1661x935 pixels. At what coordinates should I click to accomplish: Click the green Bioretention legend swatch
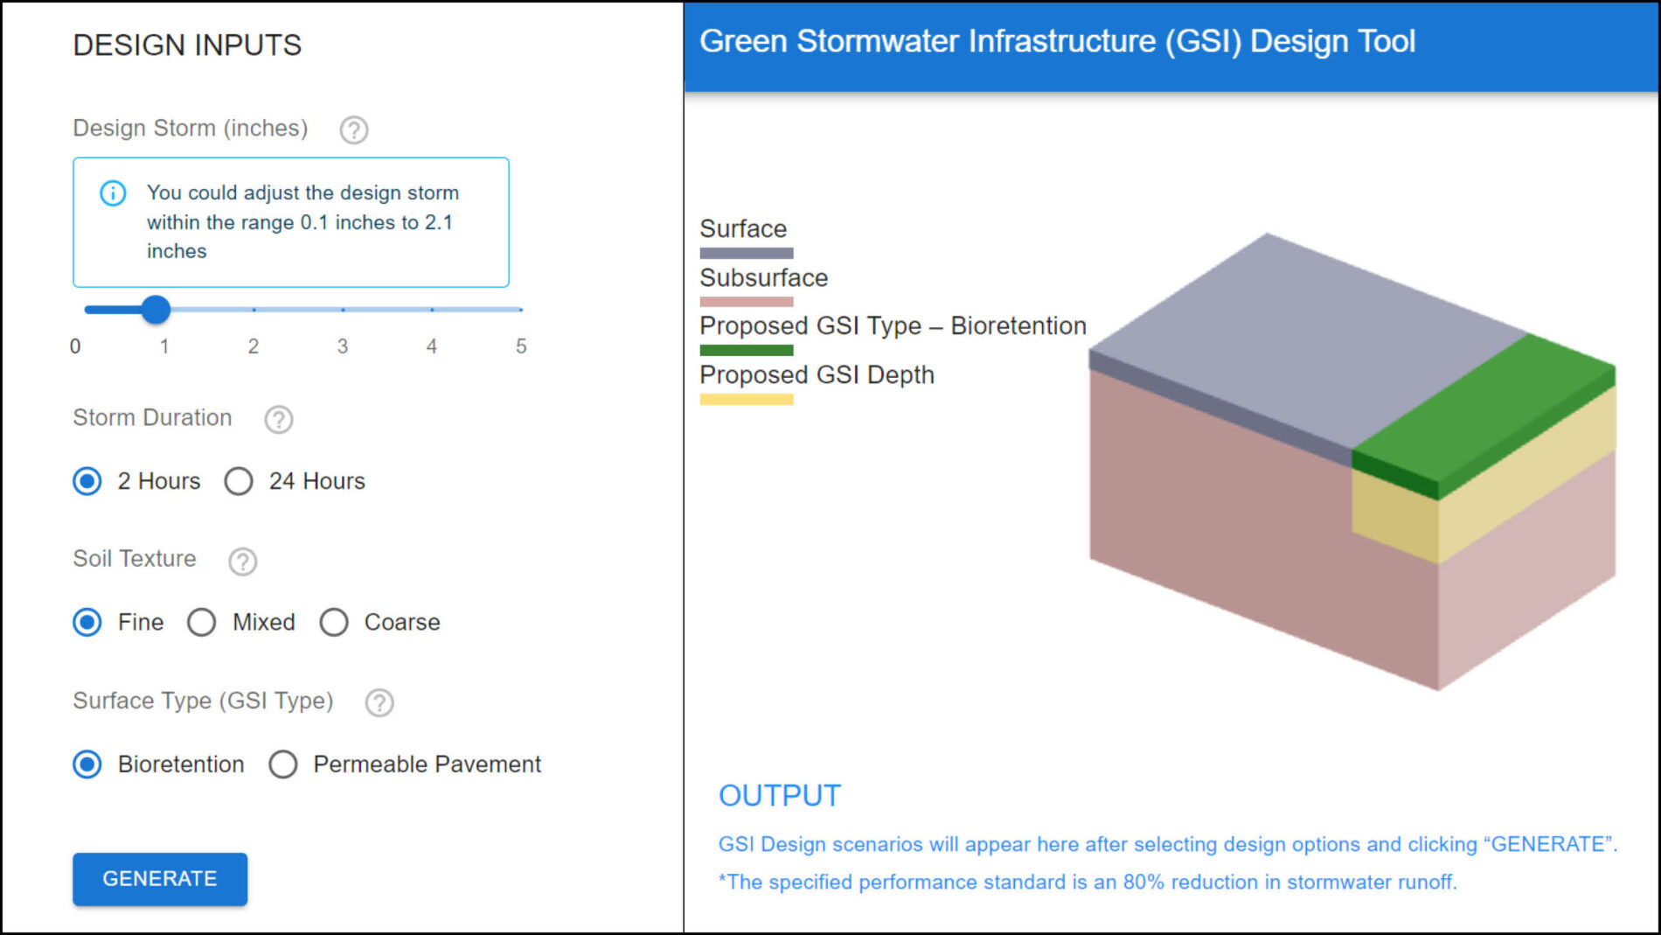point(746,350)
